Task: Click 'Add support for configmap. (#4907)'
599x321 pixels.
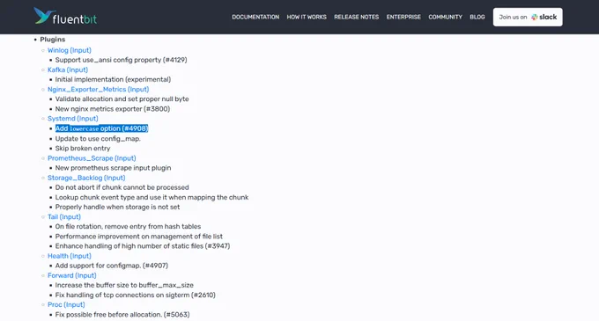Action: point(112,266)
